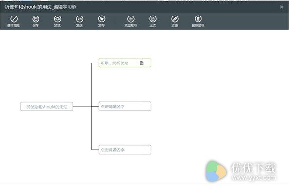Click bottom 点击编辑名字 chapter node
289x188 pixels.
click(x=125, y=150)
